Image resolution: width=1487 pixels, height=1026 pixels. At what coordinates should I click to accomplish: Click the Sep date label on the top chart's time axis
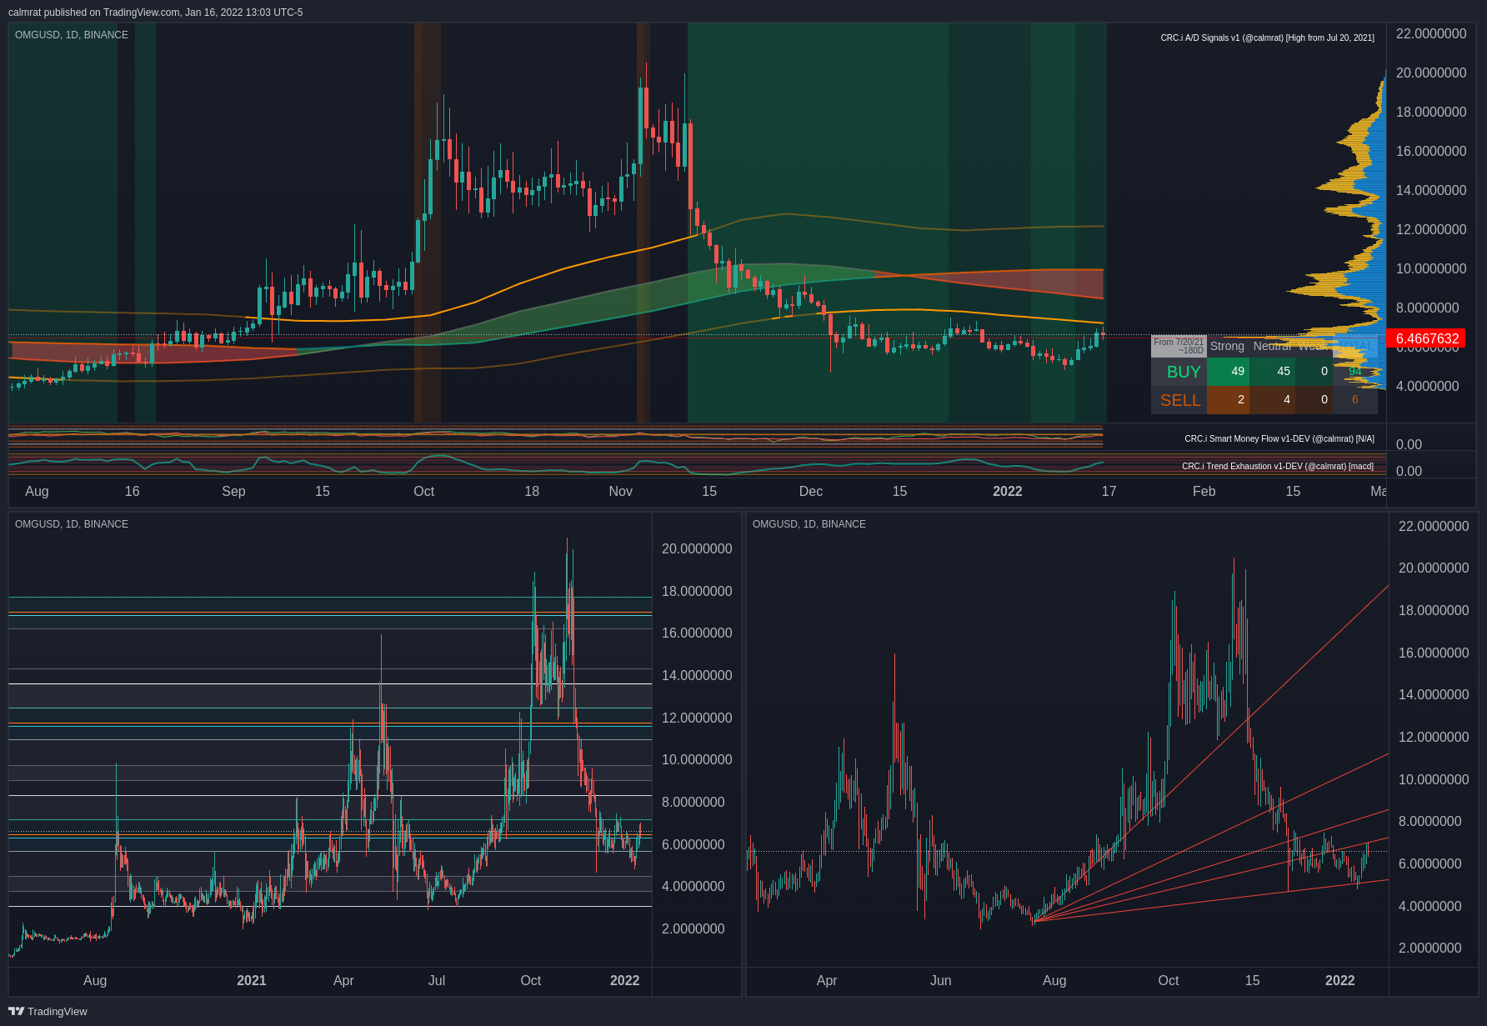(x=233, y=492)
